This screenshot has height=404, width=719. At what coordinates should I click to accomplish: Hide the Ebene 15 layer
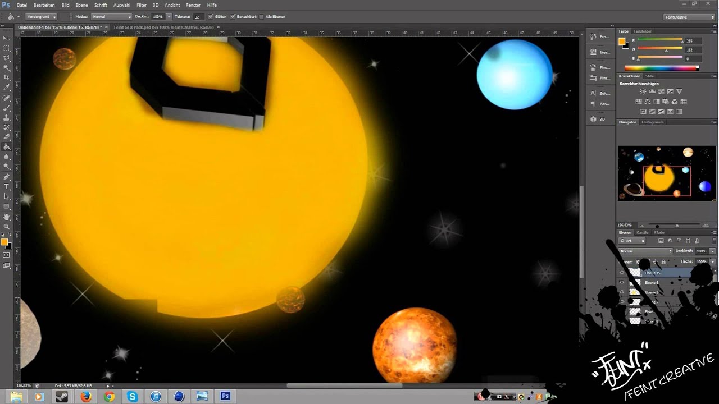(622, 273)
